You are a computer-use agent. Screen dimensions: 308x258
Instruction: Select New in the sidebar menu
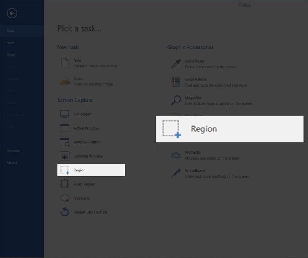[10, 43]
